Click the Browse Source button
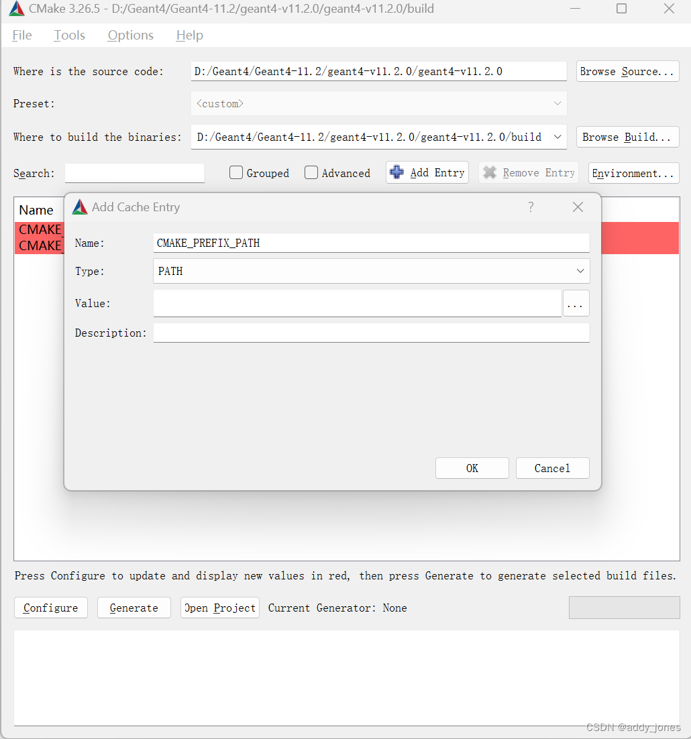This screenshot has height=739, width=691. pos(627,71)
